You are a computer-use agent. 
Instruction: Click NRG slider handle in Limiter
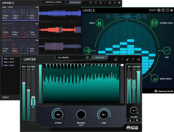(x=24, y=83)
